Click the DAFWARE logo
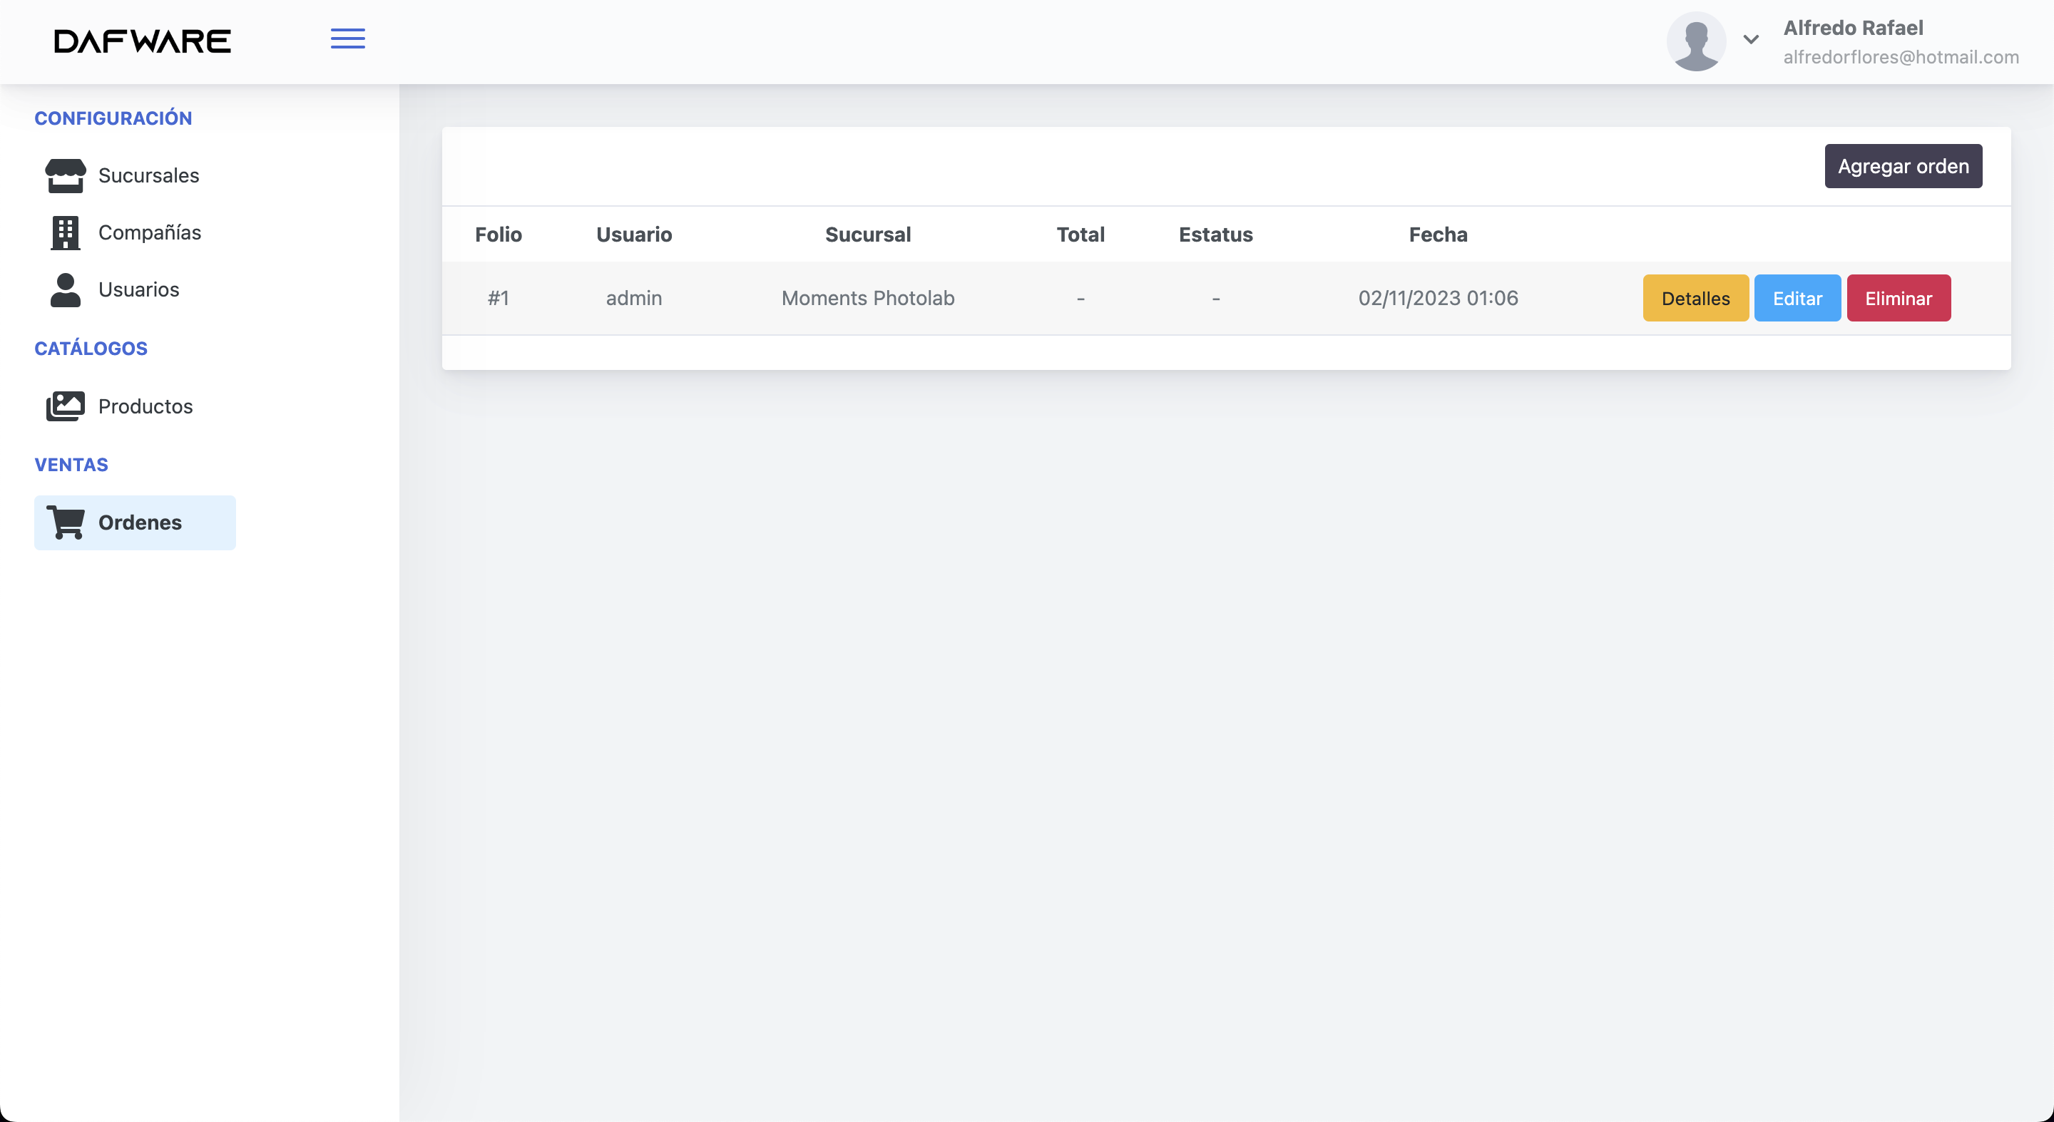Screen dimensions: 2054x1122 143,41
